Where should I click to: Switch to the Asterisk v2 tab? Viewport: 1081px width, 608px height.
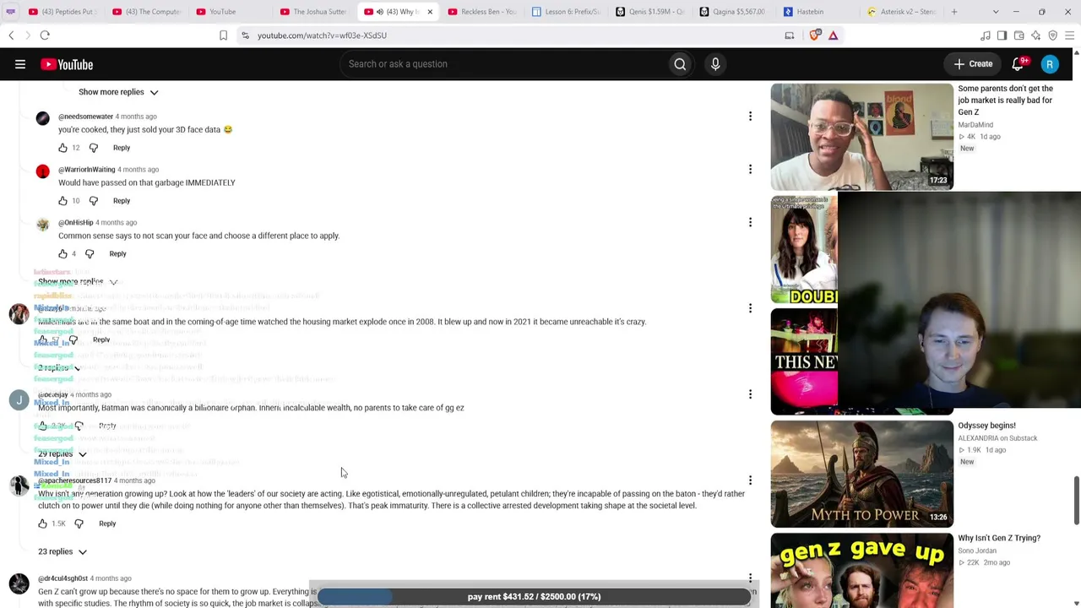pyautogui.click(x=902, y=12)
